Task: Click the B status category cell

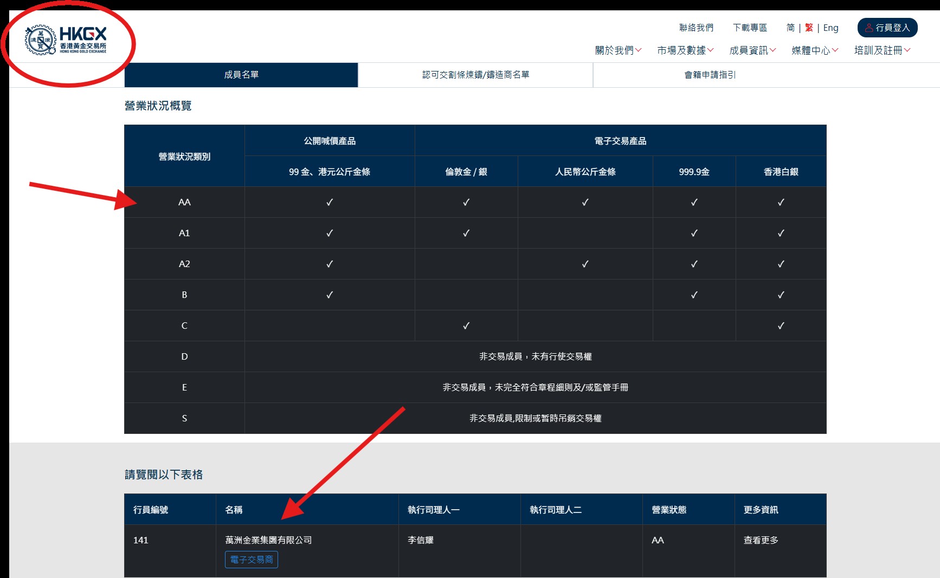Action: pyautogui.click(x=184, y=295)
